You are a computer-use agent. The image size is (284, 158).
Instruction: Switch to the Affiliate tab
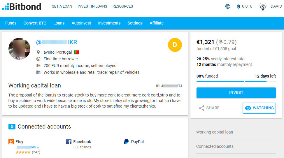(x=157, y=23)
